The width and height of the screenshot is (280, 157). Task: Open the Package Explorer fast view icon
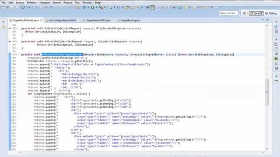3,27
